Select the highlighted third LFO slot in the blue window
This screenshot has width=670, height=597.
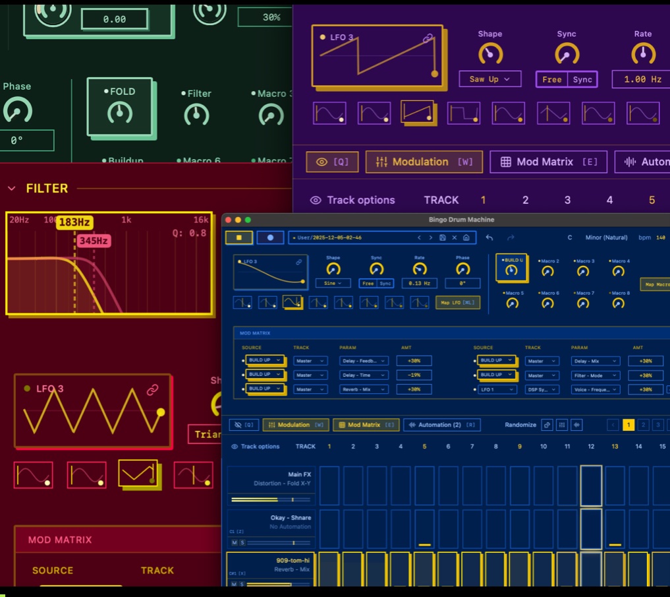point(293,303)
